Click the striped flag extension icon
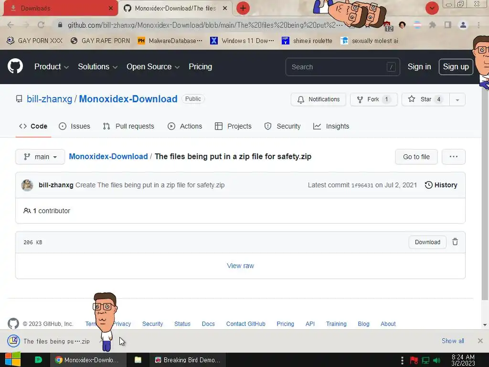 pos(417,25)
